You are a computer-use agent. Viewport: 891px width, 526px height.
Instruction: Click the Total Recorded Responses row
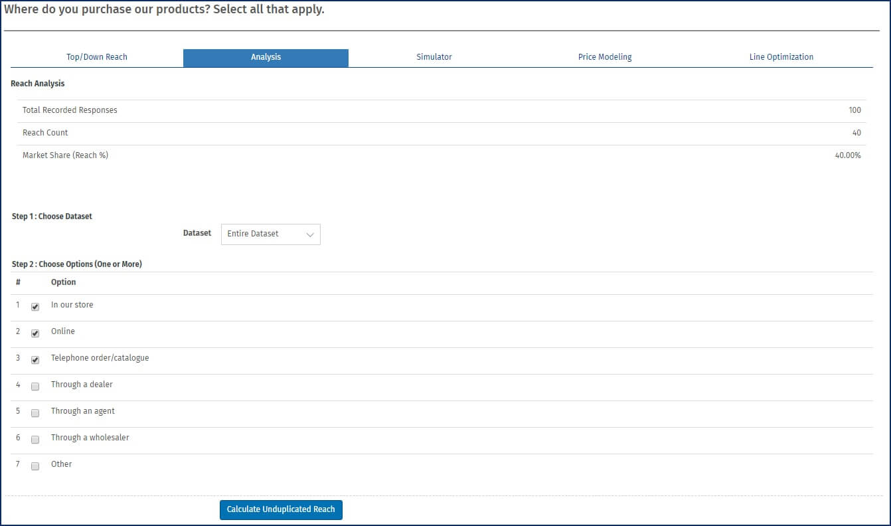[x=70, y=110]
